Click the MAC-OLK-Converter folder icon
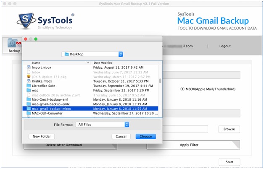Viewport: 264px width, 169px height. 29,113
